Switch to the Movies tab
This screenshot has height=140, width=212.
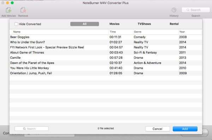point(114,24)
